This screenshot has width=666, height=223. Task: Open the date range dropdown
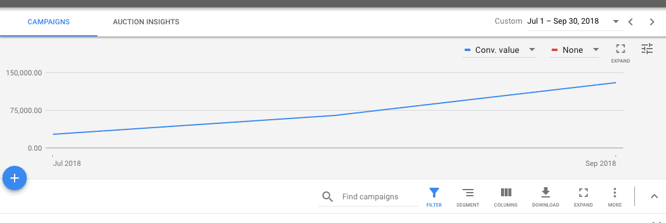[573, 22]
